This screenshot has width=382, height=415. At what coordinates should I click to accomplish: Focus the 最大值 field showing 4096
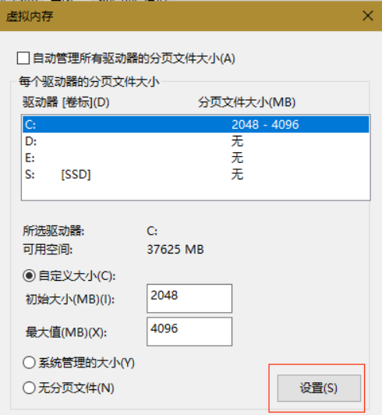coord(189,332)
